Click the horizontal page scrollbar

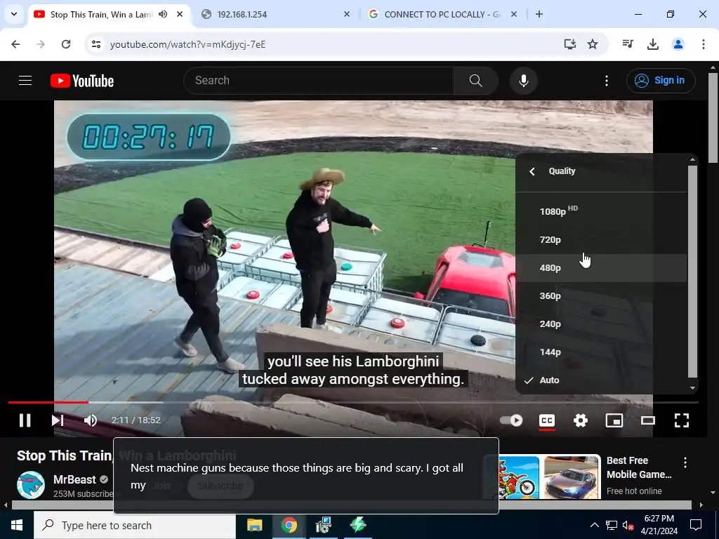pyautogui.click(x=351, y=505)
